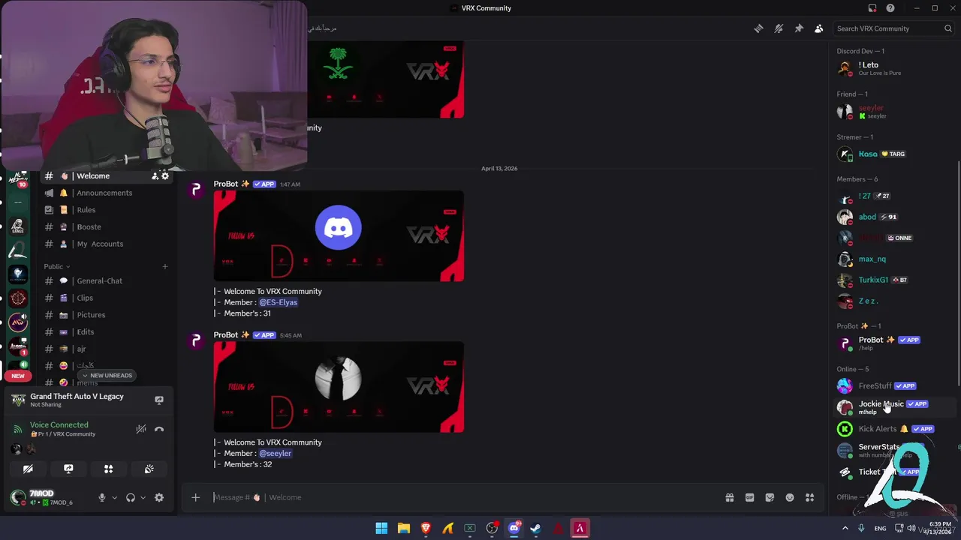961x540 pixels.
Task: Open the emoji picker icon
Action: [790, 497]
